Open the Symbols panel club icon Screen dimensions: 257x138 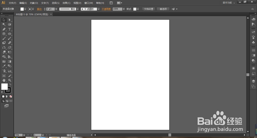pyautogui.click(x=253, y=43)
